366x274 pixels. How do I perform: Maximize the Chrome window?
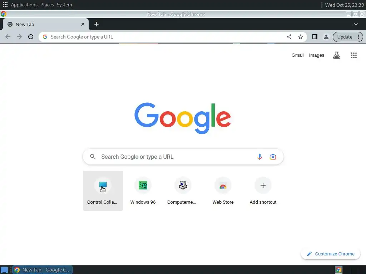coord(355,14)
